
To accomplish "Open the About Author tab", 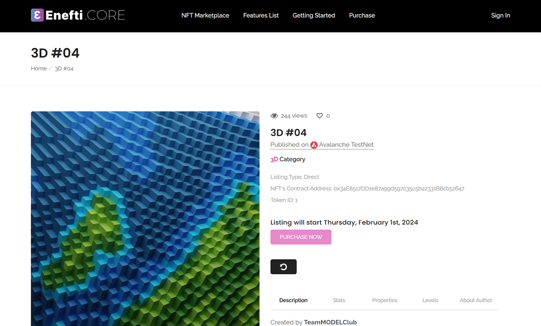I will tap(476, 300).
